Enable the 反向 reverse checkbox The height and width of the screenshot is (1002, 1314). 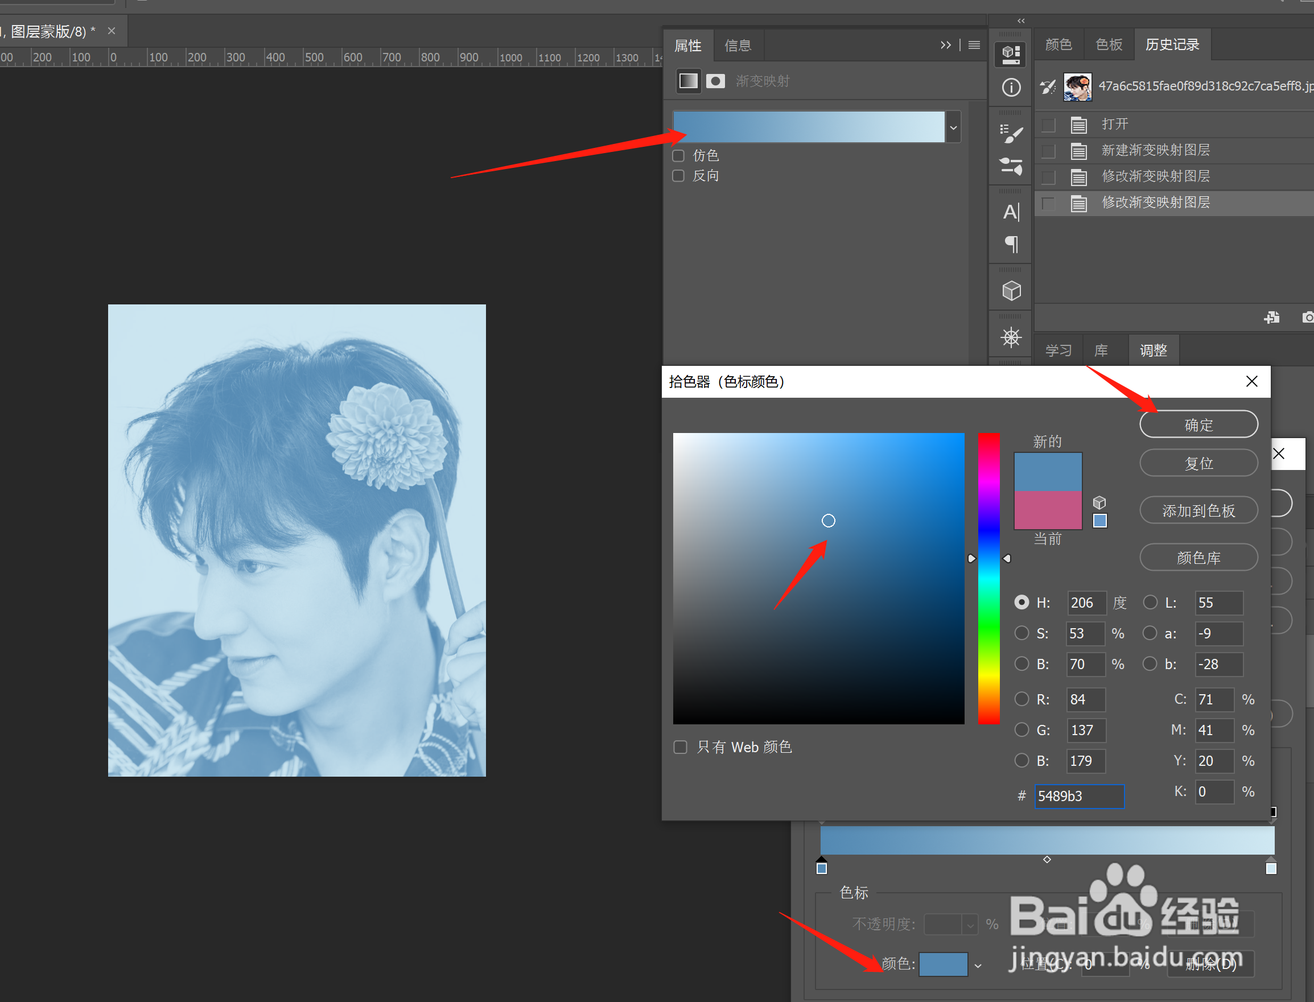(x=678, y=176)
